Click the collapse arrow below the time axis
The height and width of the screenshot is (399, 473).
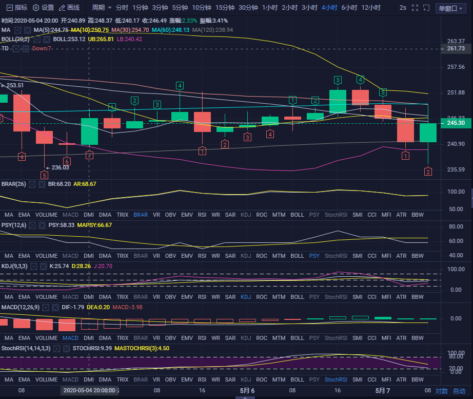[245, 397]
